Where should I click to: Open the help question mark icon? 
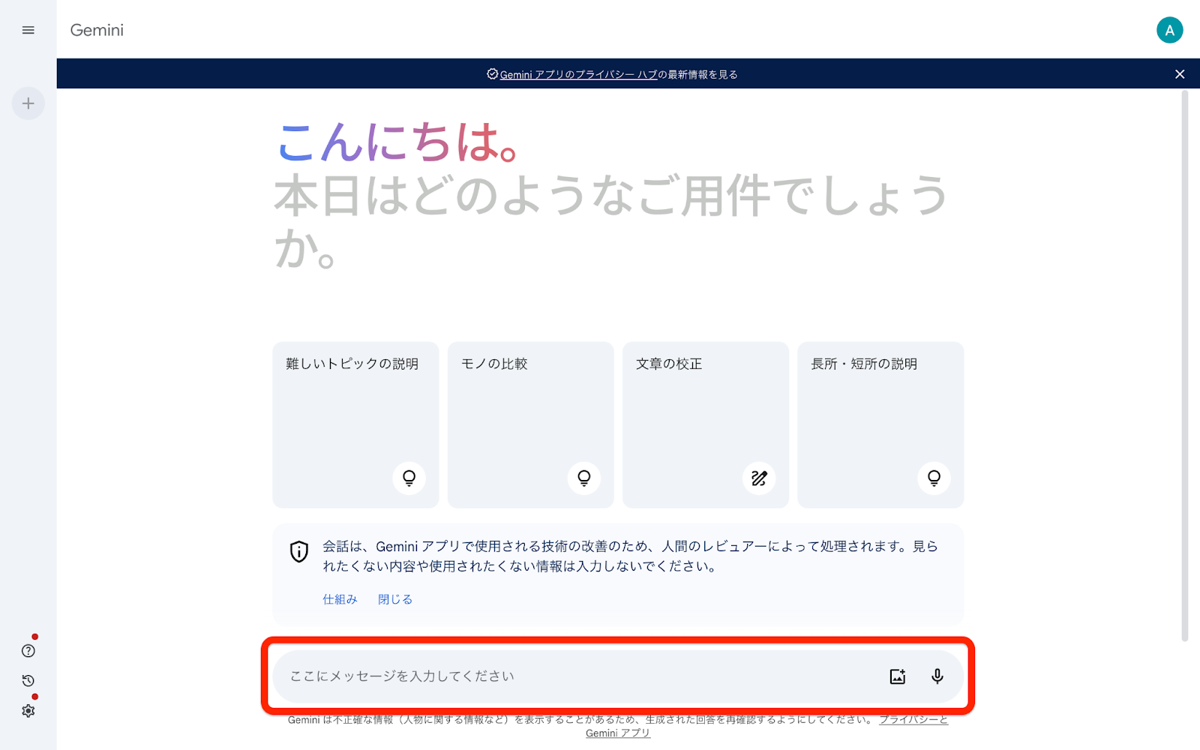click(28, 651)
